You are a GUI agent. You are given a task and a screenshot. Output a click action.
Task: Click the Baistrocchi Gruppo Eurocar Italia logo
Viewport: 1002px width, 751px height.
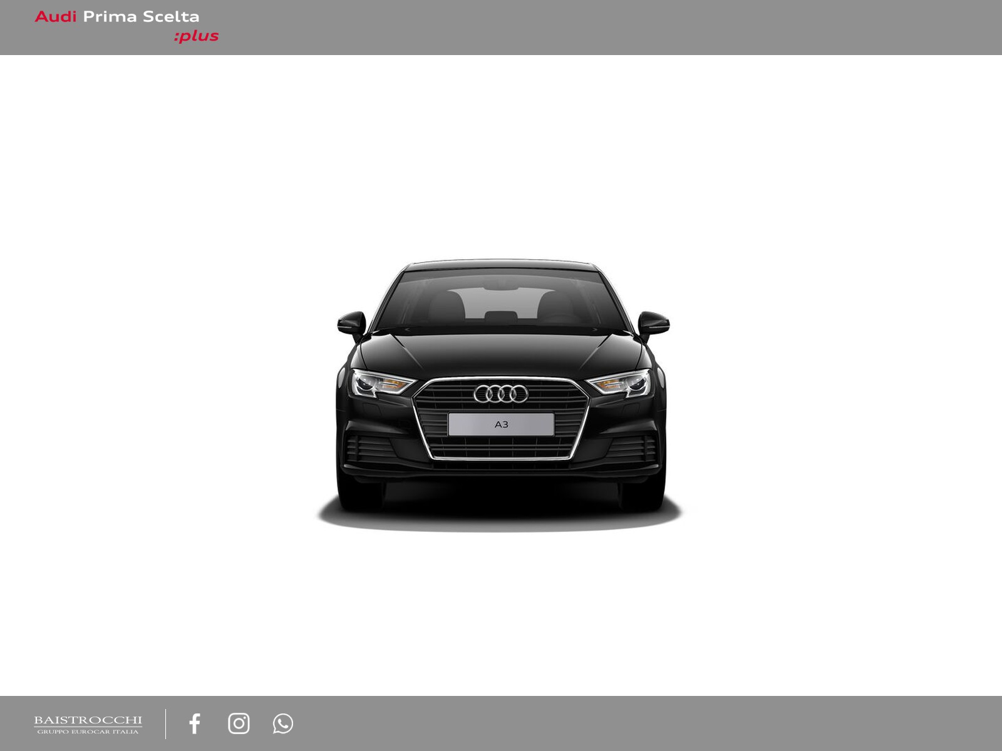pyautogui.click(x=88, y=725)
